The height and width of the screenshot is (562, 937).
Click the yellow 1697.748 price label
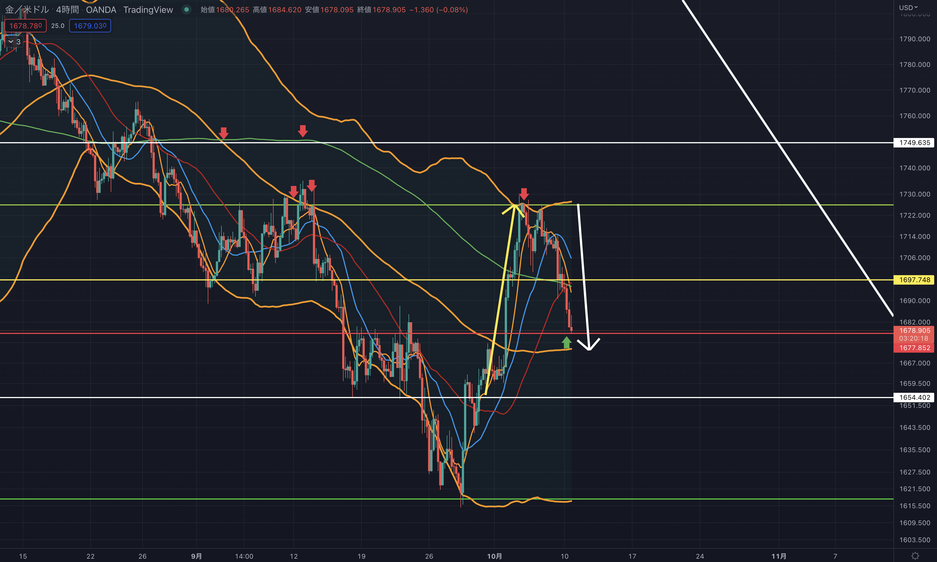[914, 280]
